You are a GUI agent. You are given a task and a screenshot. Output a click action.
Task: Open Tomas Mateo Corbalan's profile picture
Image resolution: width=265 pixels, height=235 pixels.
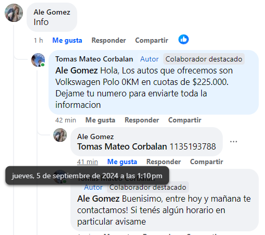(x=38, y=60)
